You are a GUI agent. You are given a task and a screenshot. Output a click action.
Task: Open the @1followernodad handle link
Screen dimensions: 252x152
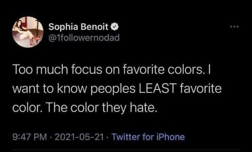pyautogui.click(x=82, y=36)
